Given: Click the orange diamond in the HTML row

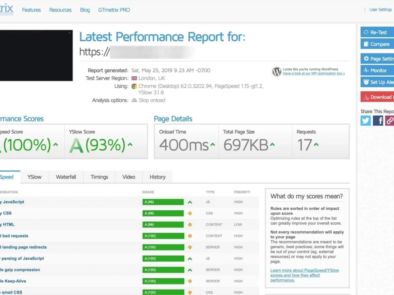Looking at the screenshot, I should 190,225.
